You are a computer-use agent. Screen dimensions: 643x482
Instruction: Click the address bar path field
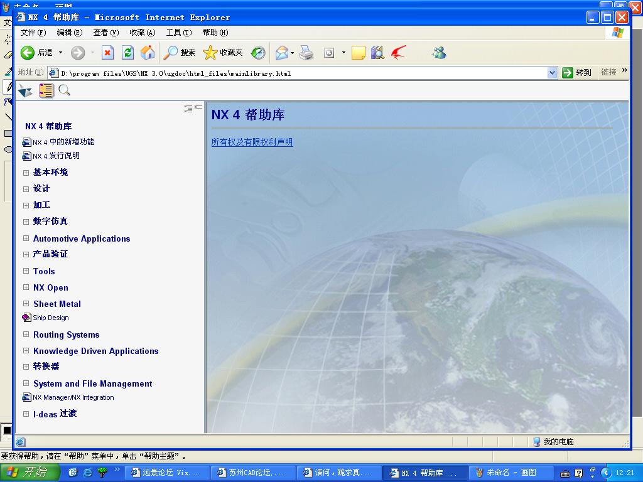point(298,73)
